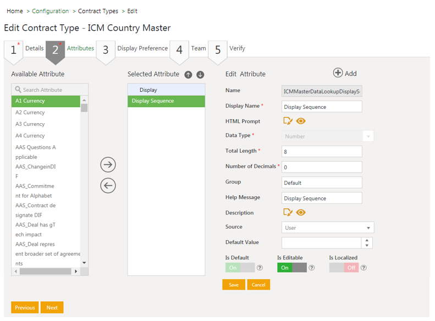435x321 pixels.
Task: Toggle the Is Default switch
Action: pyautogui.click(x=240, y=268)
